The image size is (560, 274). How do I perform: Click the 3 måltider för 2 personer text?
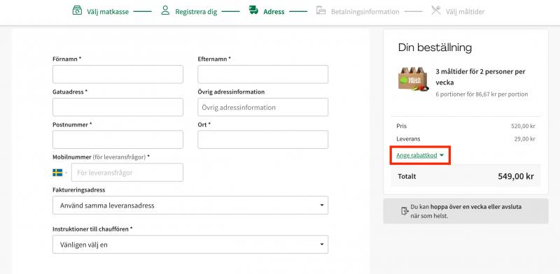(x=480, y=77)
